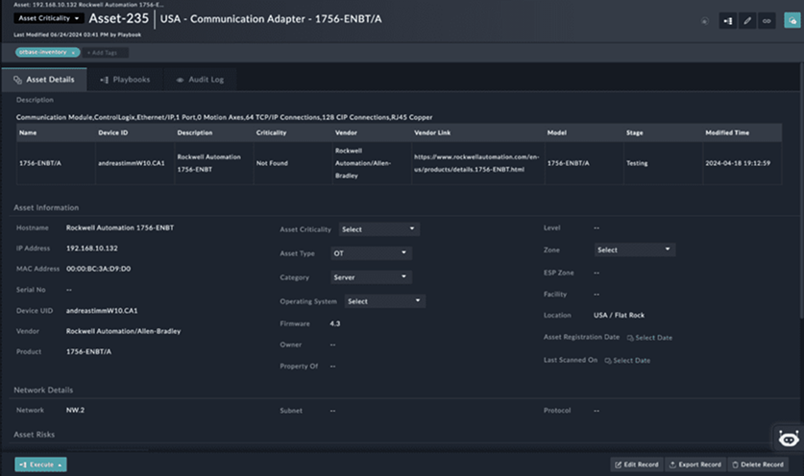Expand the Asset Type dropdown showing OT
The image size is (804, 476).
coord(371,253)
